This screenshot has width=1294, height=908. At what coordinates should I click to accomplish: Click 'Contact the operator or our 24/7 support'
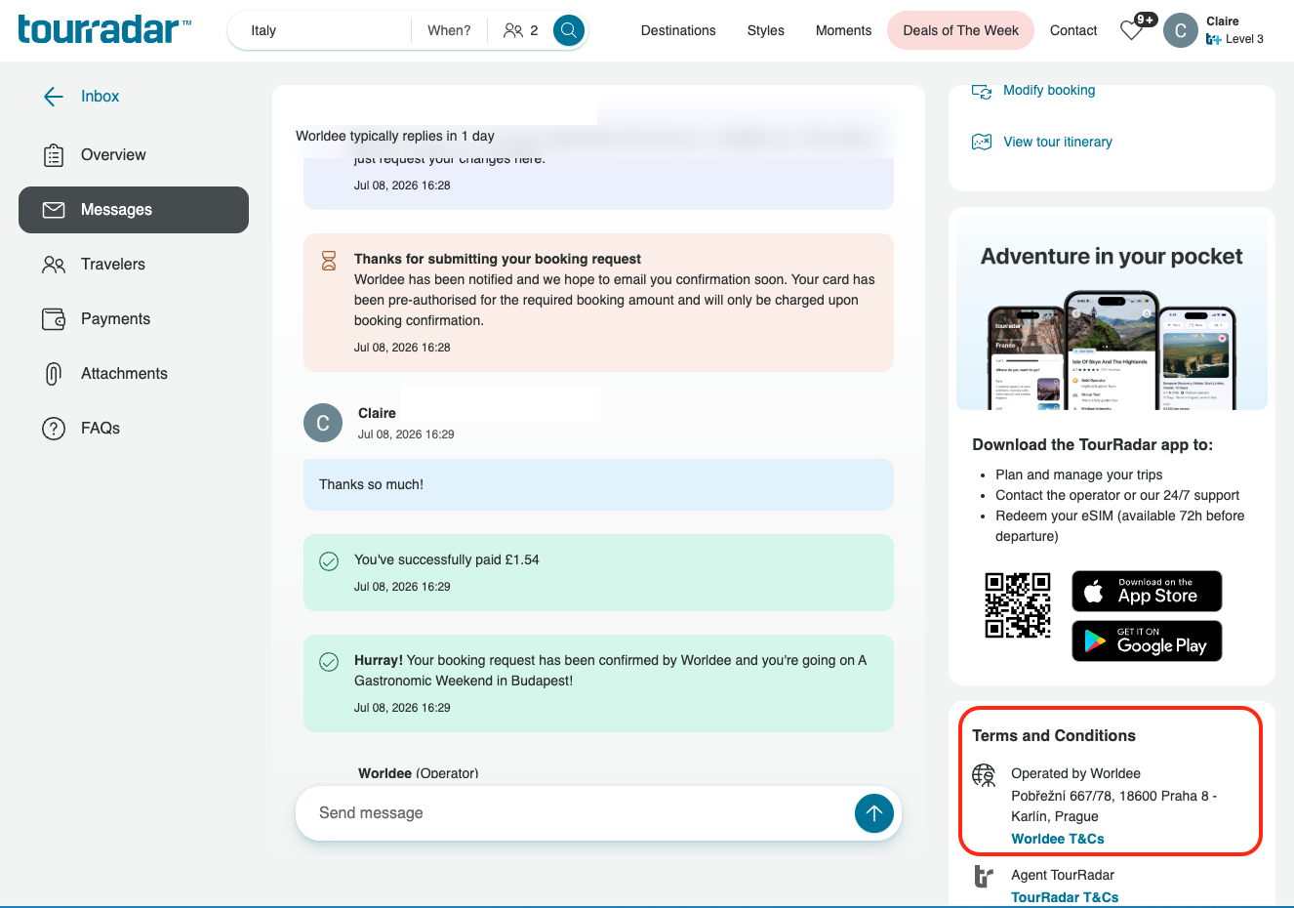pyautogui.click(x=1117, y=495)
